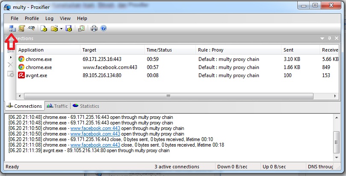Click the 00:57 time cell
Image resolution: width=346 pixels, height=176 pixels.
click(x=153, y=67)
